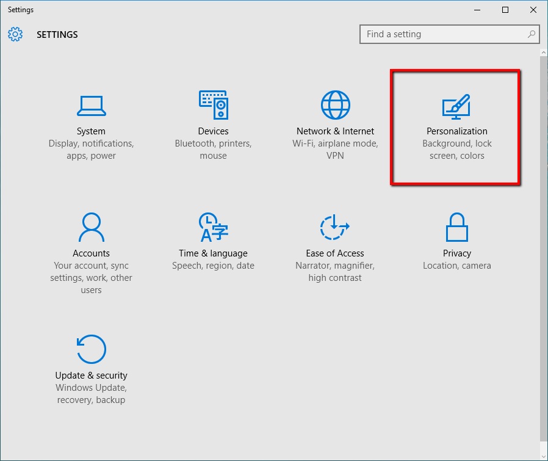Click the Update & security title

tap(91, 376)
